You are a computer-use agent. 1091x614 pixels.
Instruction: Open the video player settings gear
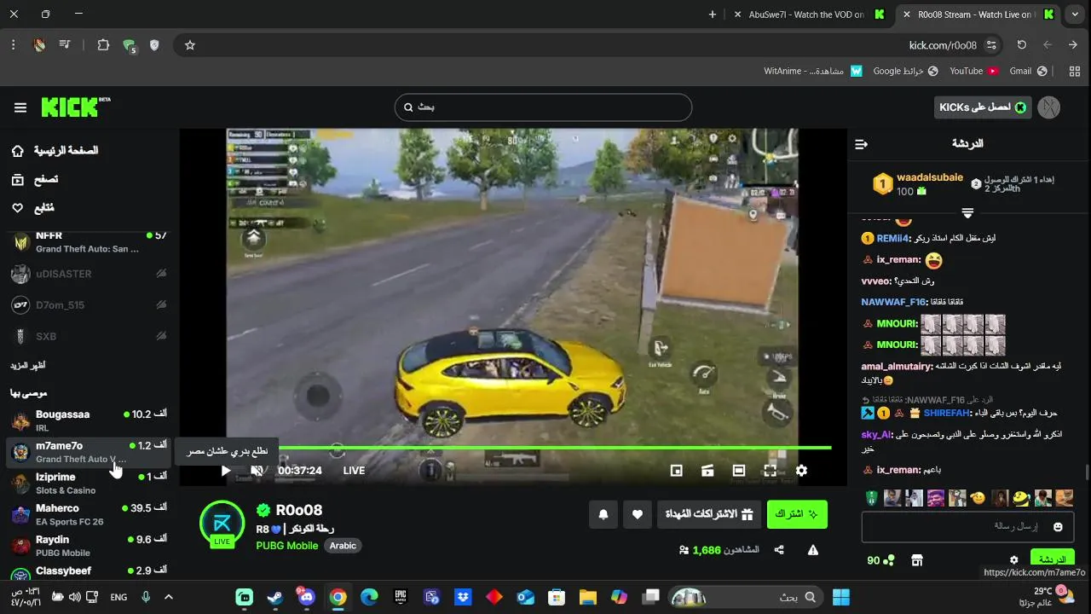point(801,471)
